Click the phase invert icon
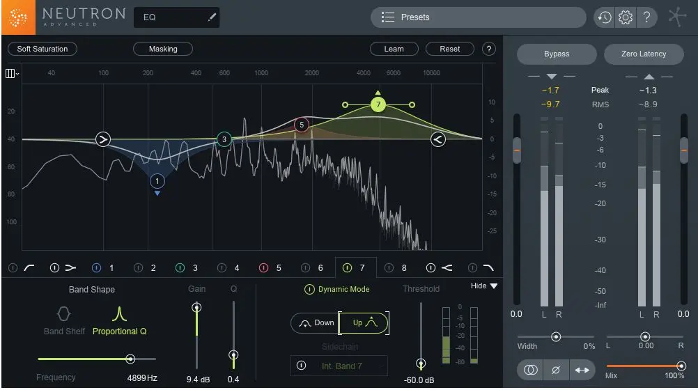The image size is (698, 390). coord(554,371)
